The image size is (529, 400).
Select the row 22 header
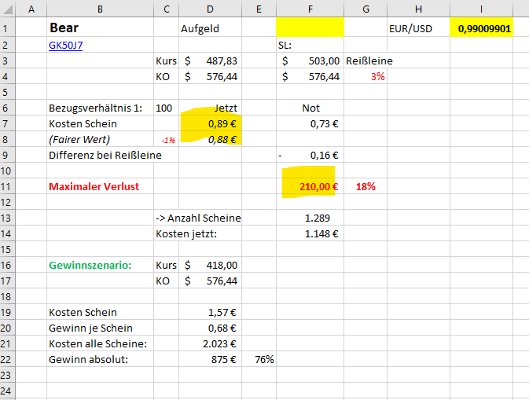tap(8, 359)
